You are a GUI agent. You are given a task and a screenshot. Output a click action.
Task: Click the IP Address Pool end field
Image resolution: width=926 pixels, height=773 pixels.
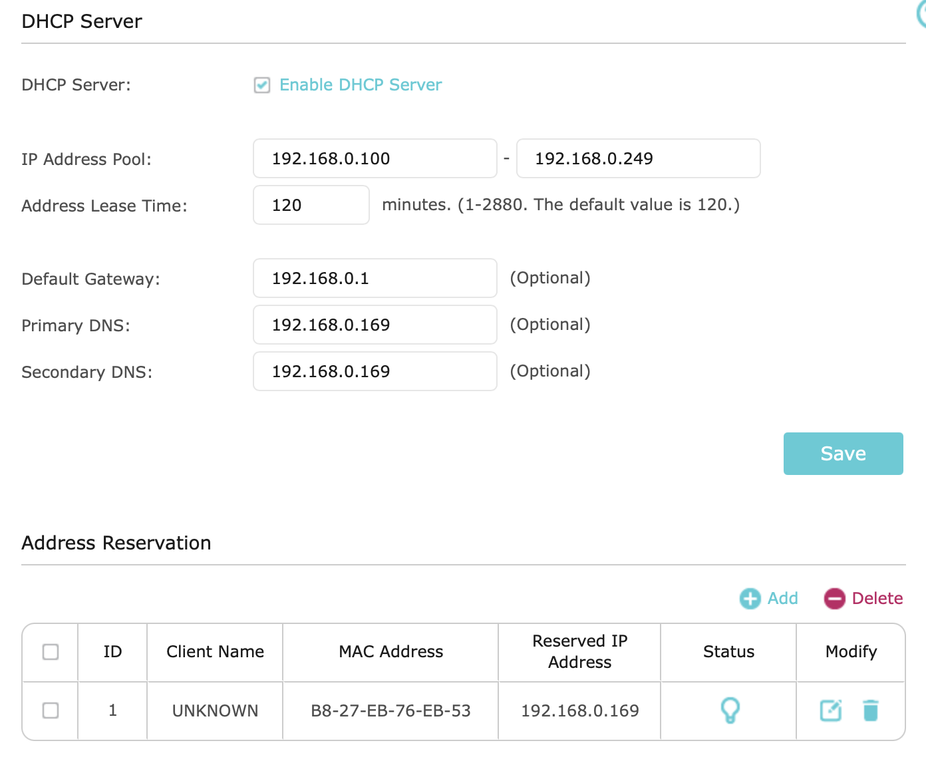(638, 158)
